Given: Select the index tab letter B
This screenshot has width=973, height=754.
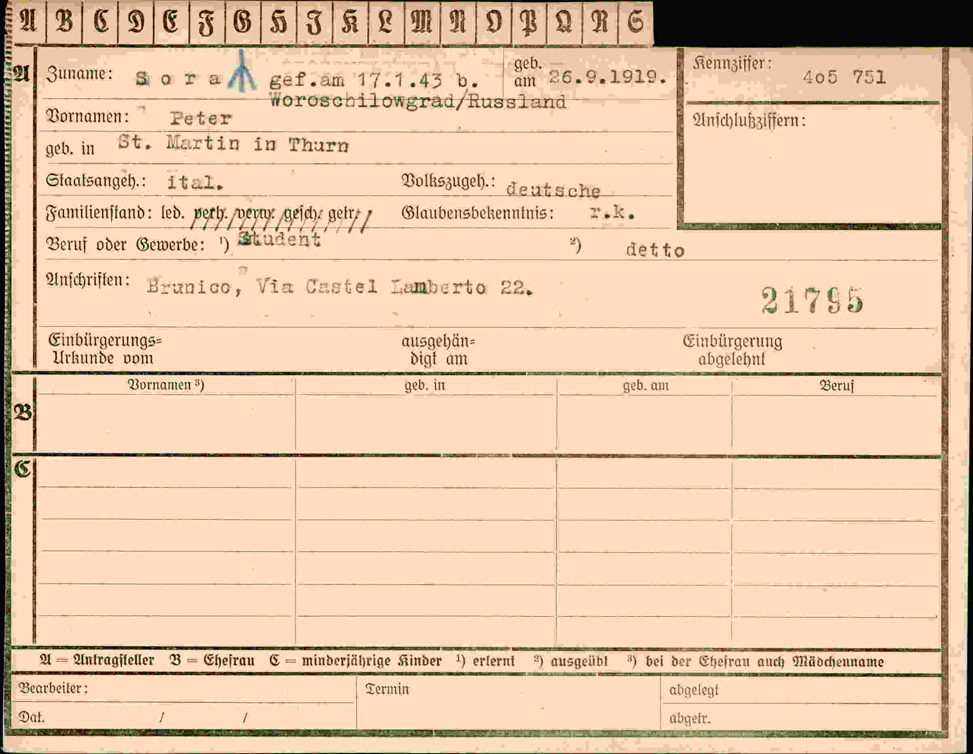Looking at the screenshot, I should (65, 21).
